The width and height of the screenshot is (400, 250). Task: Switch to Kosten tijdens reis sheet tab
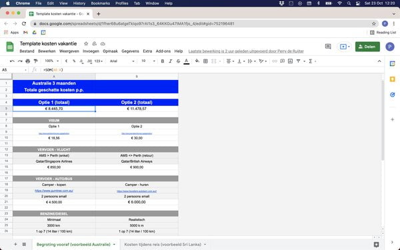click(x=163, y=245)
